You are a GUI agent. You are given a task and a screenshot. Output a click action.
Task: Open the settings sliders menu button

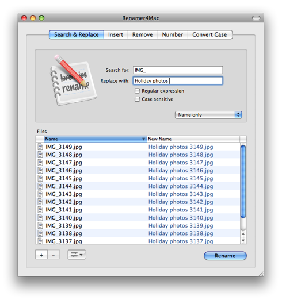pos(77,255)
